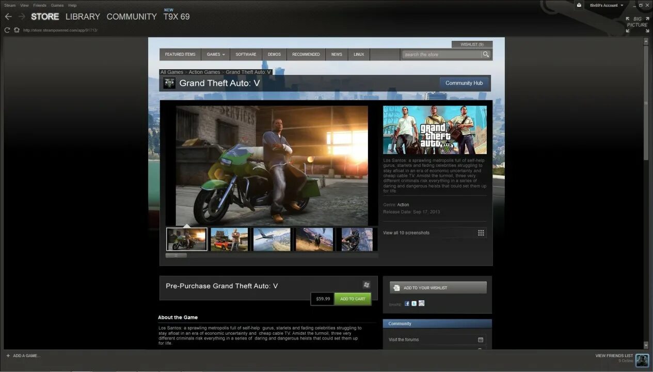Go forward with the forward arrow
The height and width of the screenshot is (372, 653).
(x=22, y=17)
